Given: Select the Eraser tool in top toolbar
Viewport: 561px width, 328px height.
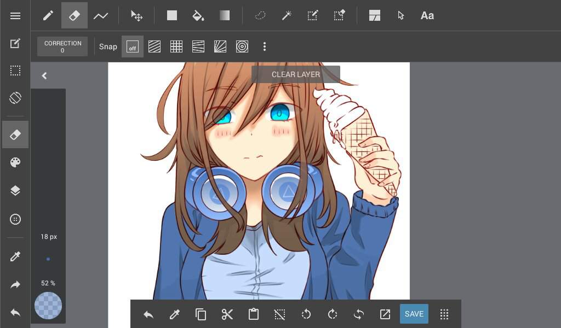Looking at the screenshot, I should [x=75, y=15].
